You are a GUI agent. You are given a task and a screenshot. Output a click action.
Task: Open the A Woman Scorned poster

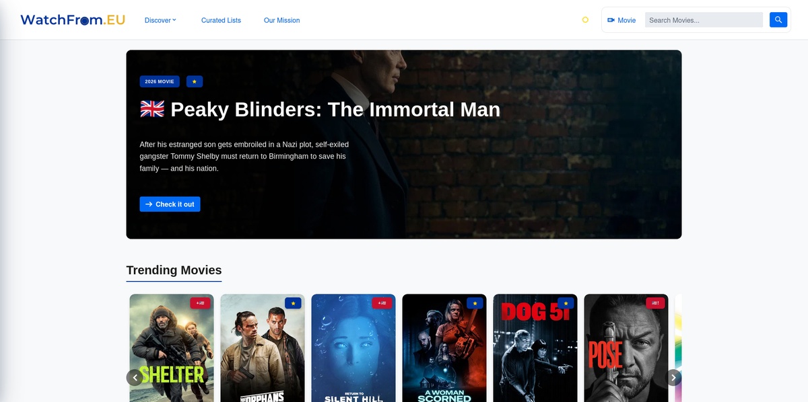coord(444,348)
